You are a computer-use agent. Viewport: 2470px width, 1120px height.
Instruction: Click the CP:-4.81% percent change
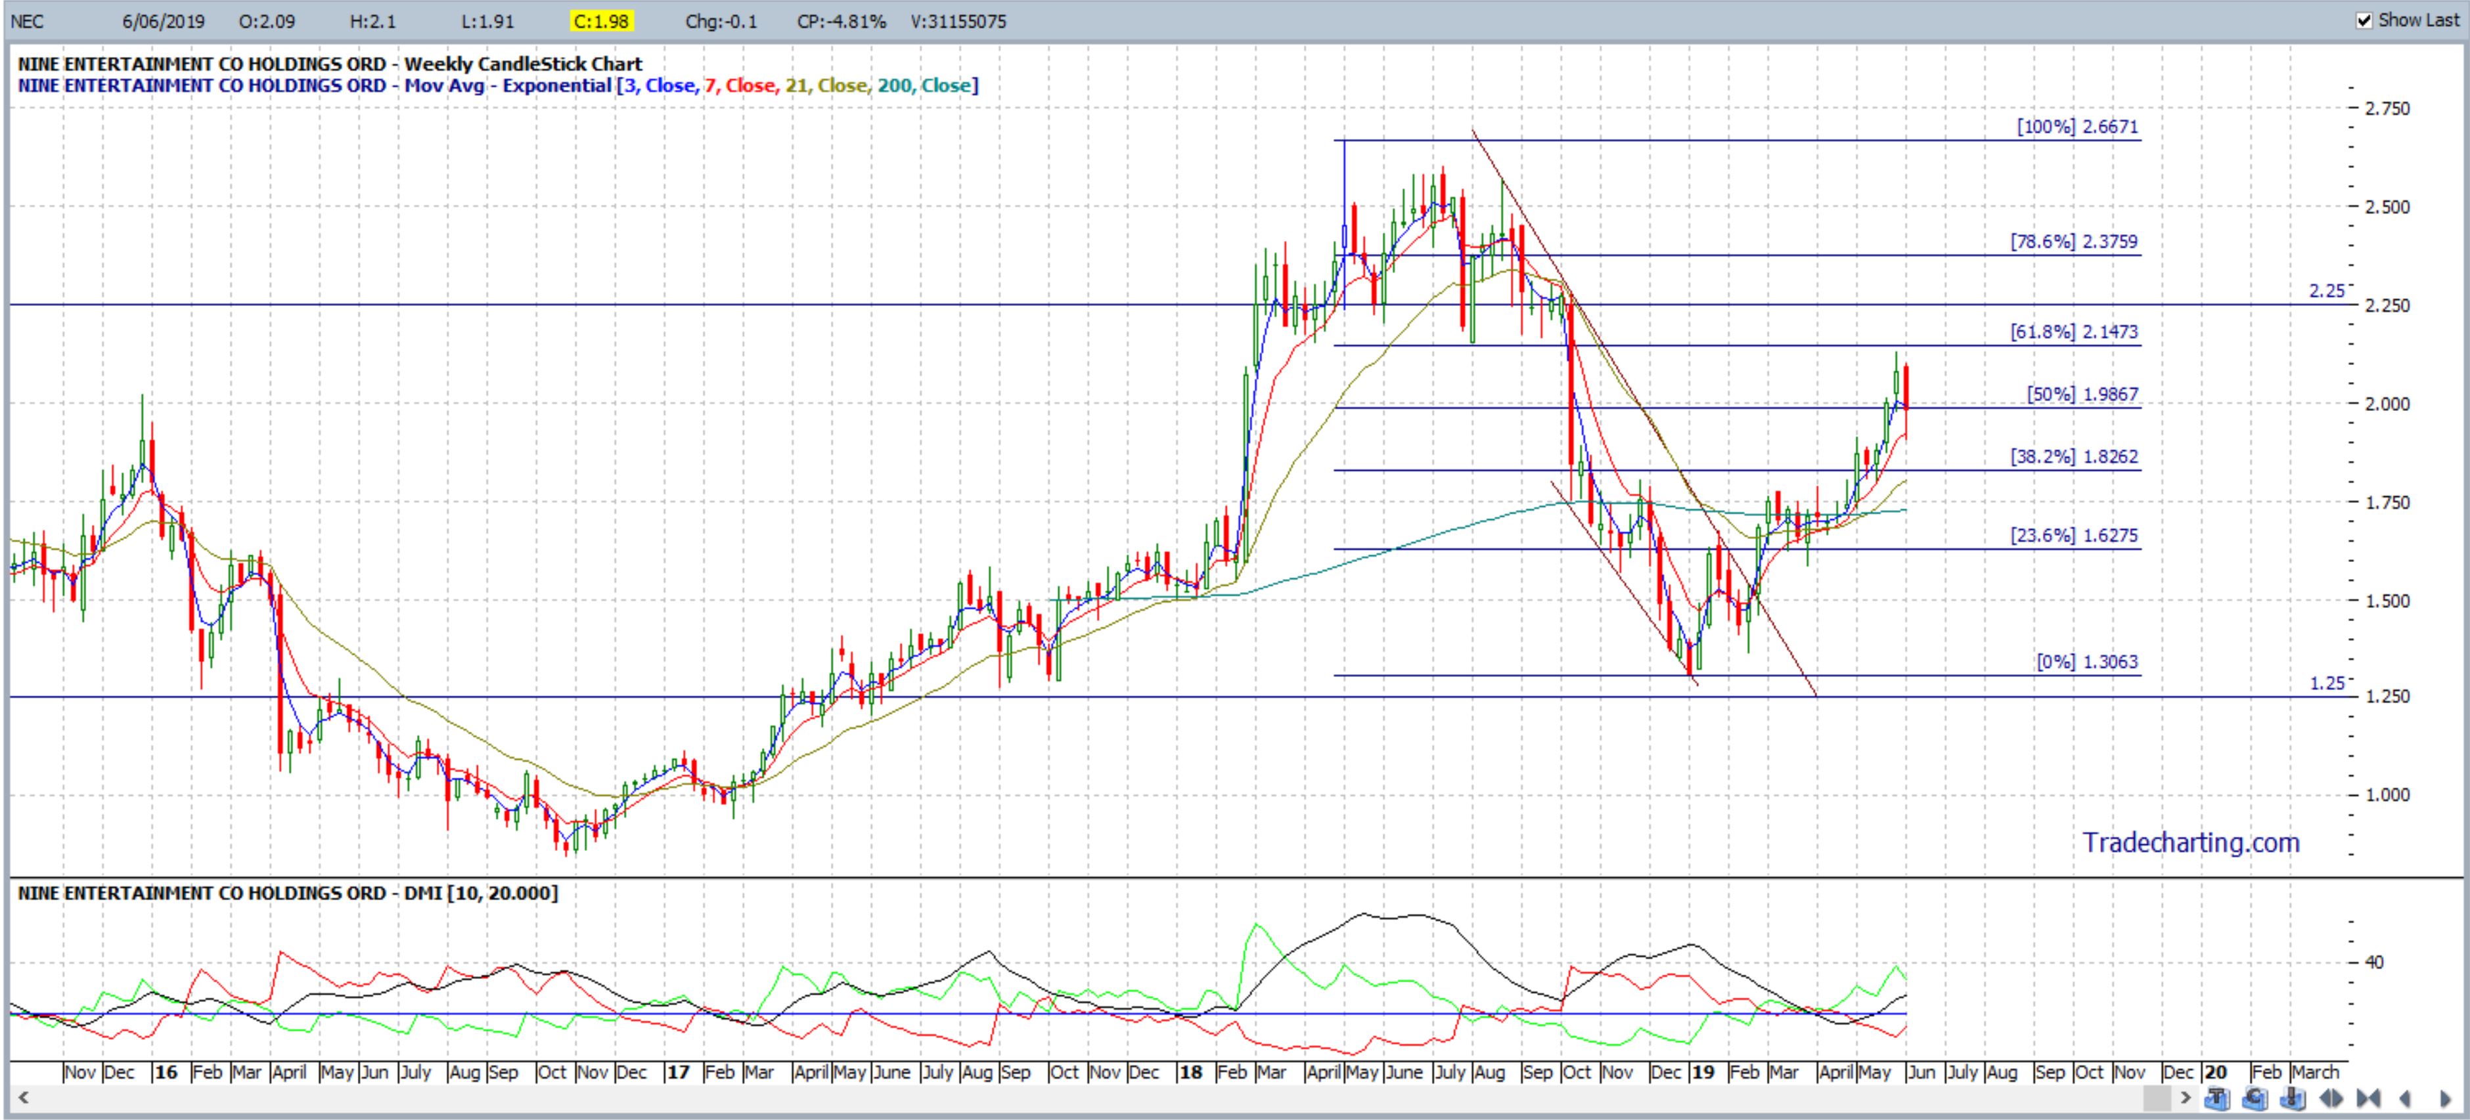(x=841, y=21)
